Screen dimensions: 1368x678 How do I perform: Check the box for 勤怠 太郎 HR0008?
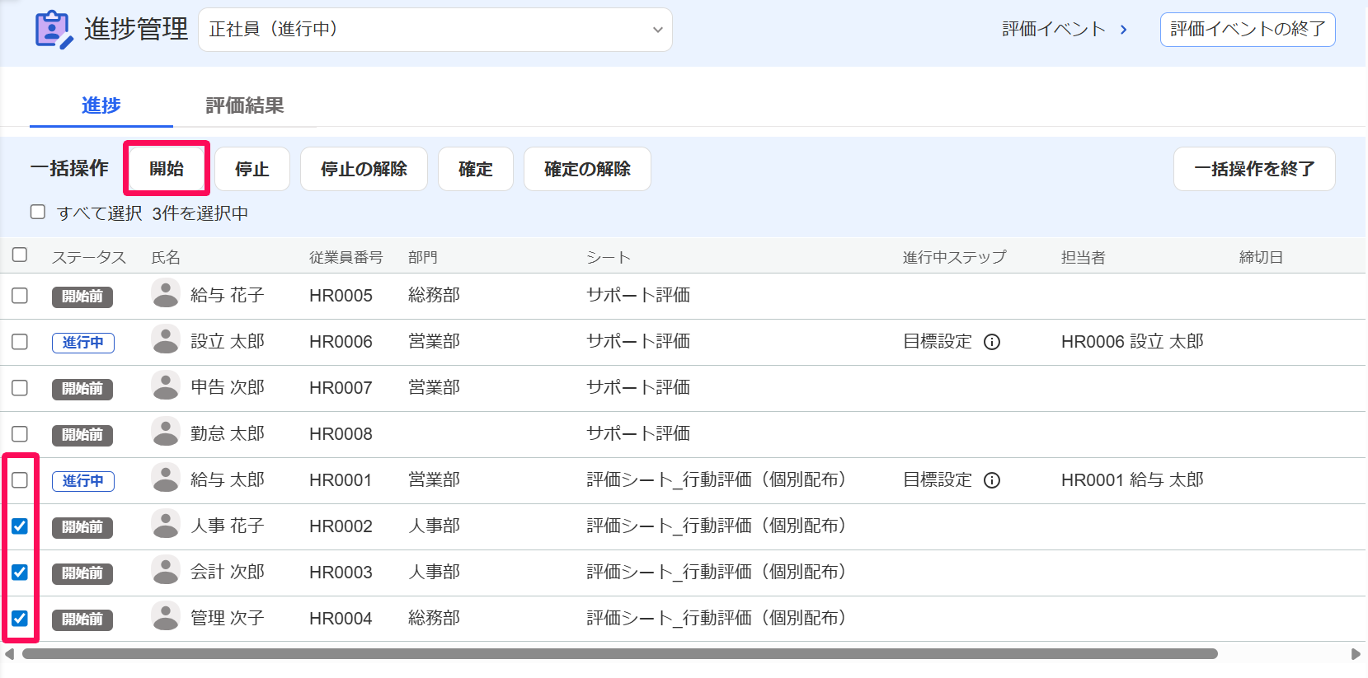click(x=20, y=434)
